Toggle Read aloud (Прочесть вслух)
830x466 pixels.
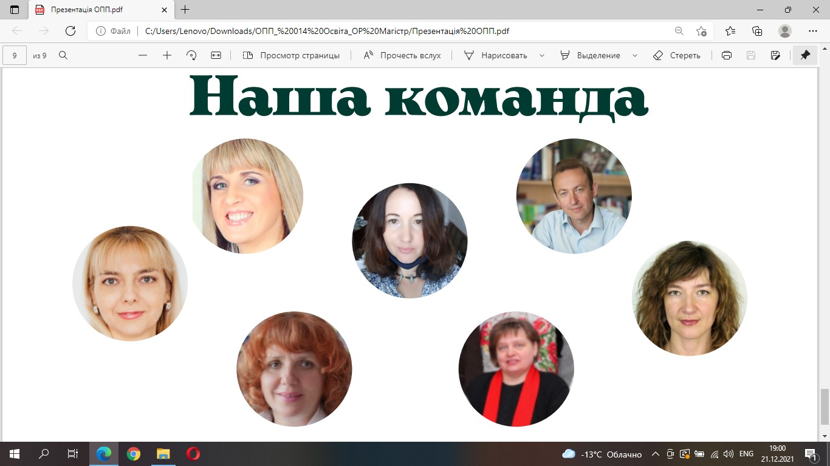[402, 55]
